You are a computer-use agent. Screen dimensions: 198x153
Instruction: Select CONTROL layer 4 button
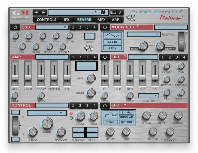[x=94, y=106]
